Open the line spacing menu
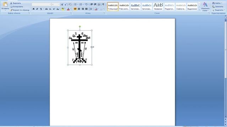This screenshot has height=127, width=227. 91,9
